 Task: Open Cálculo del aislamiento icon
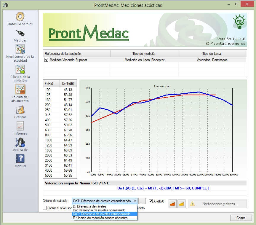(20, 90)
